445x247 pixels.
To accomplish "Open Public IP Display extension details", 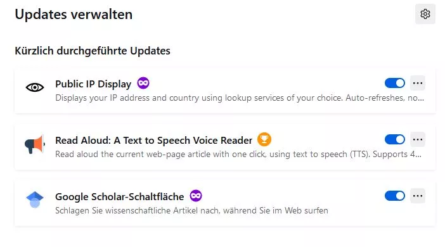I will (x=93, y=84).
